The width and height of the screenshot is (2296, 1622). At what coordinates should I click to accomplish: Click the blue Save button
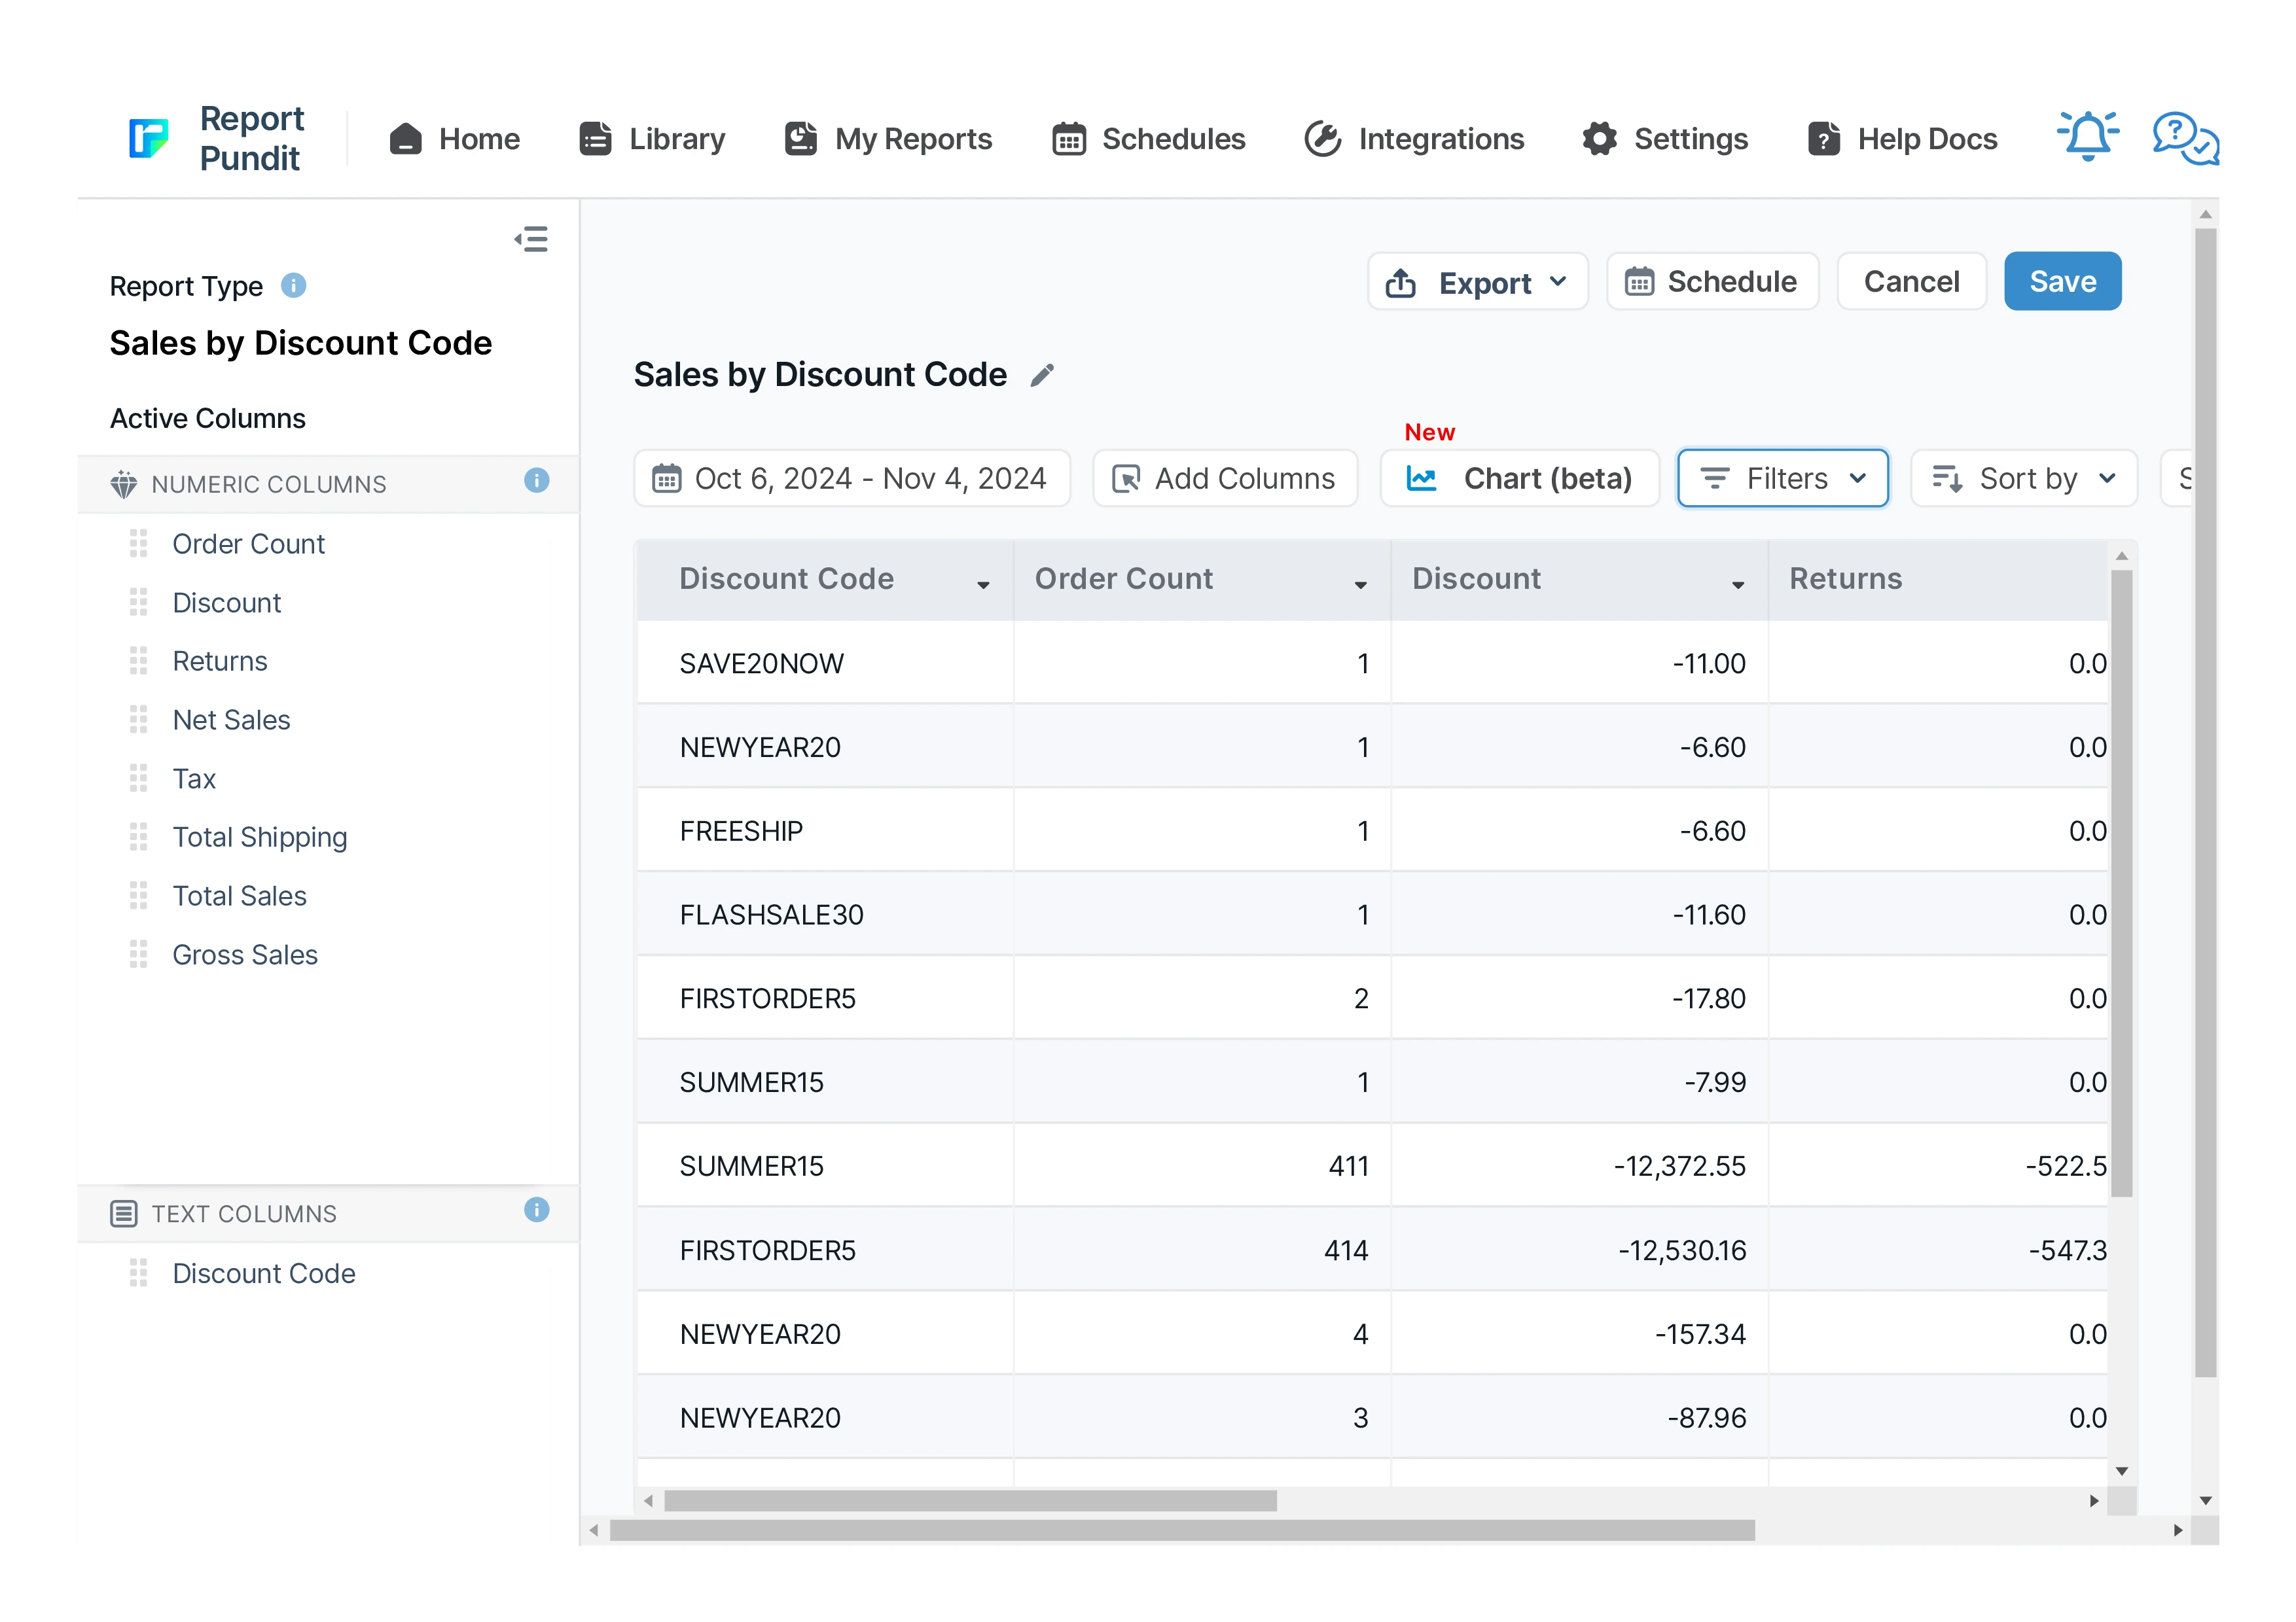point(2061,282)
